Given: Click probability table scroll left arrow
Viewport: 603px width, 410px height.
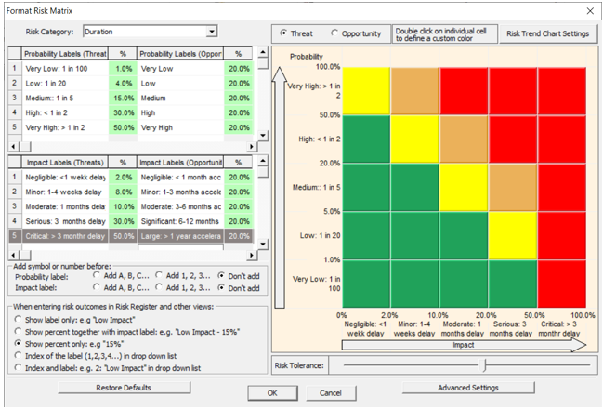Looking at the screenshot, I should pyautogui.click(x=14, y=147).
